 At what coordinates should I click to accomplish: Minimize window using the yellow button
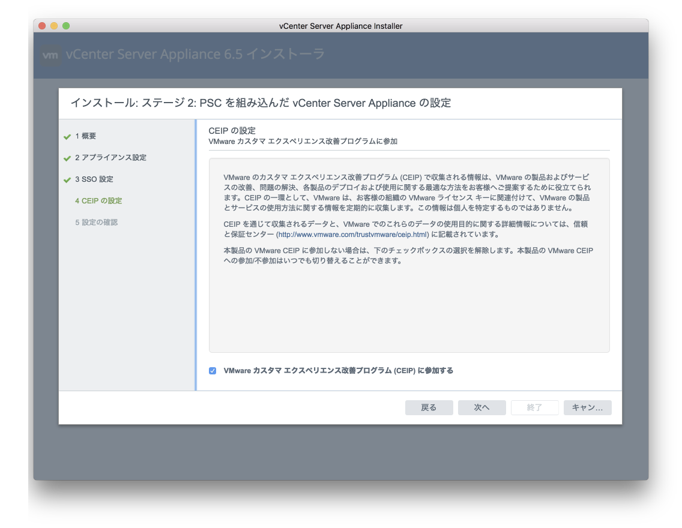point(54,26)
